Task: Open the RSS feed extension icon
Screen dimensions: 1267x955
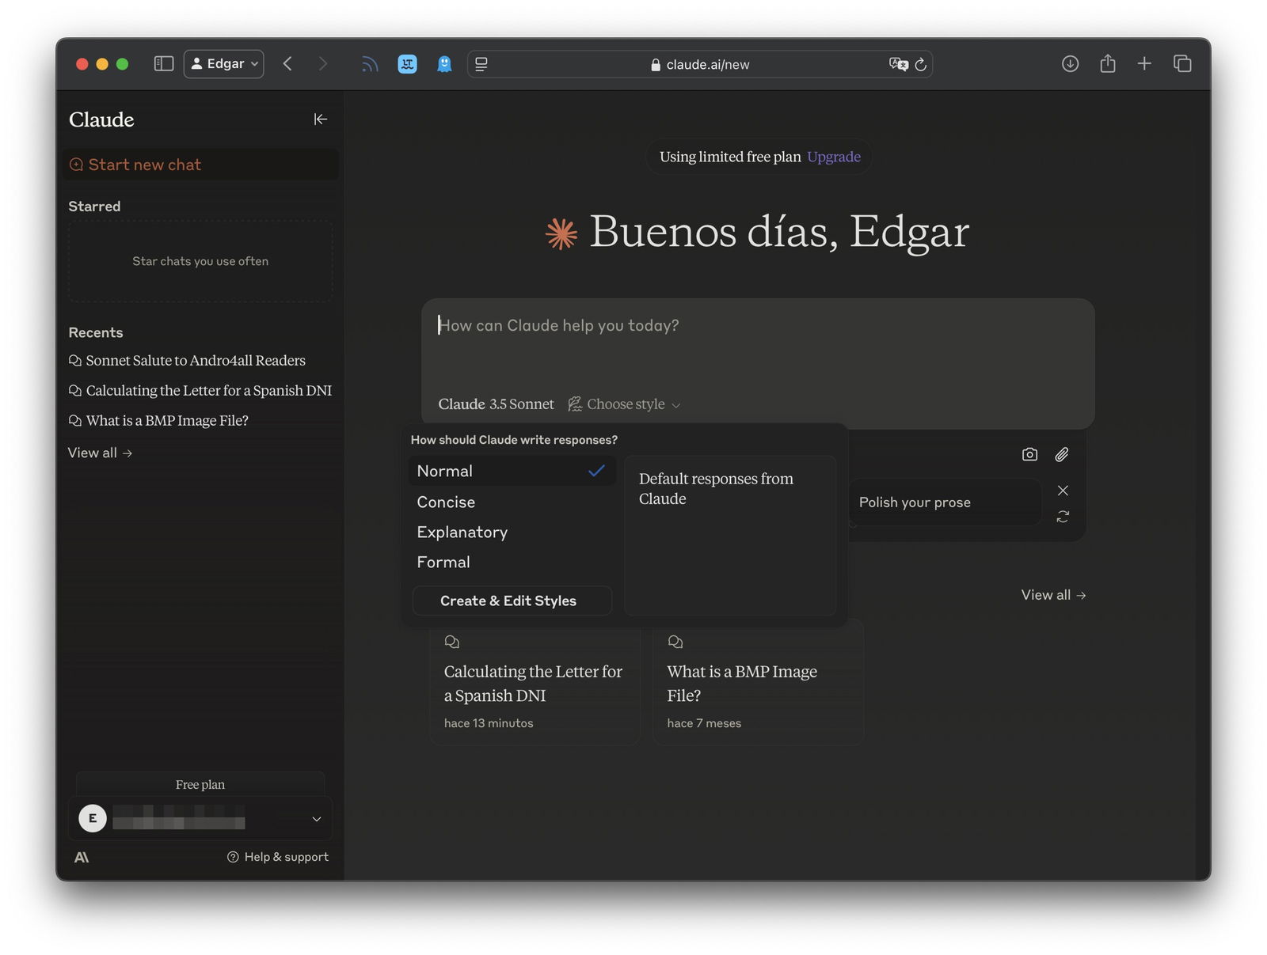Action: 370,64
